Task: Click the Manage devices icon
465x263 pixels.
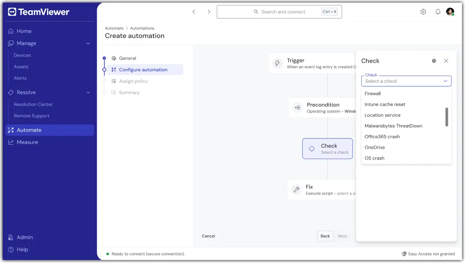Action: pyautogui.click(x=11, y=43)
